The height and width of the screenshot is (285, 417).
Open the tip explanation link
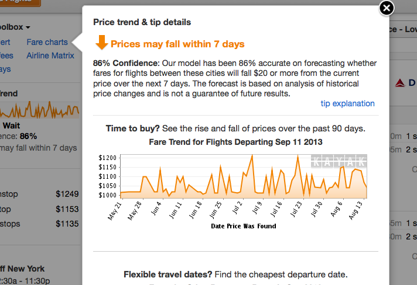[x=347, y=103]
